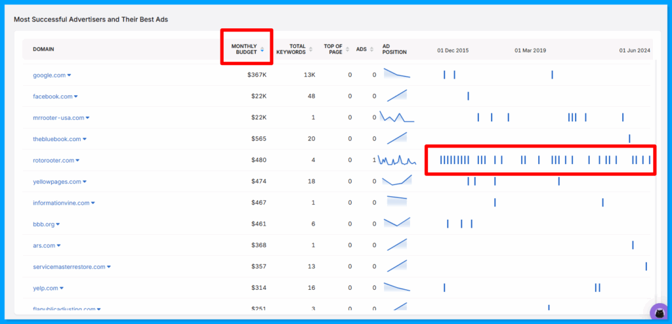Select latest informationvine.com timeline ad marker
Viewport: 672px width, 324px height.
602,202
